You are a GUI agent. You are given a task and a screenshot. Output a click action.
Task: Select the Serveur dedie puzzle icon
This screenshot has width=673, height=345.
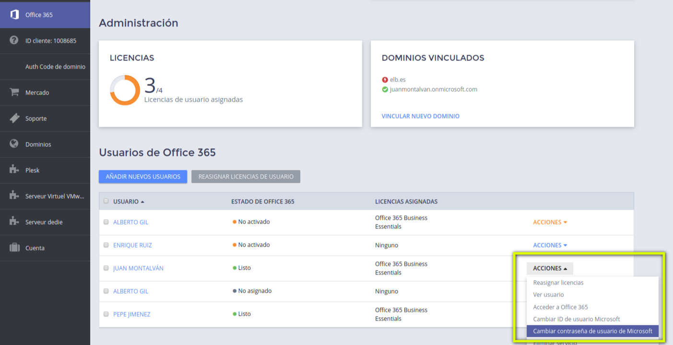(x=14, y=222)
